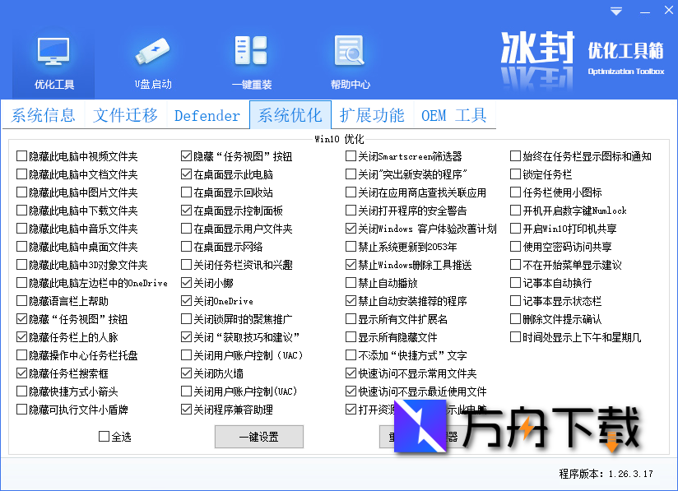Check the 锁定任务栏 option
The height and width of the screenshot is (491, 678).
[x=513, y=174]
